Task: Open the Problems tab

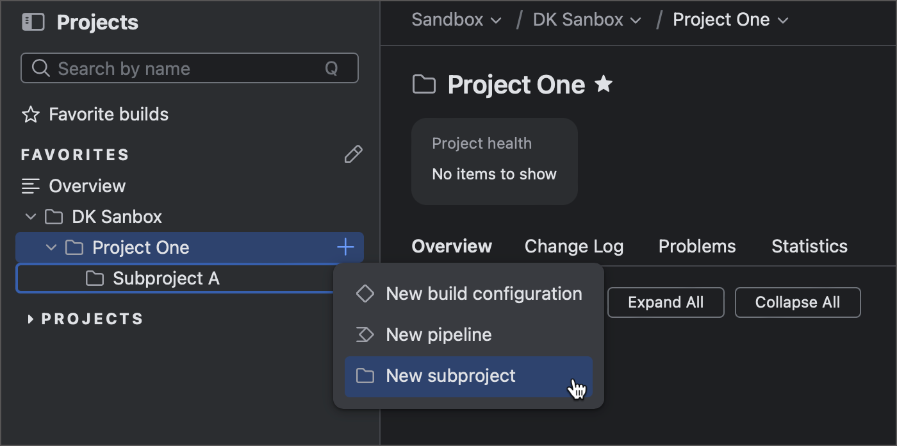Action: (x=696, y=246)
